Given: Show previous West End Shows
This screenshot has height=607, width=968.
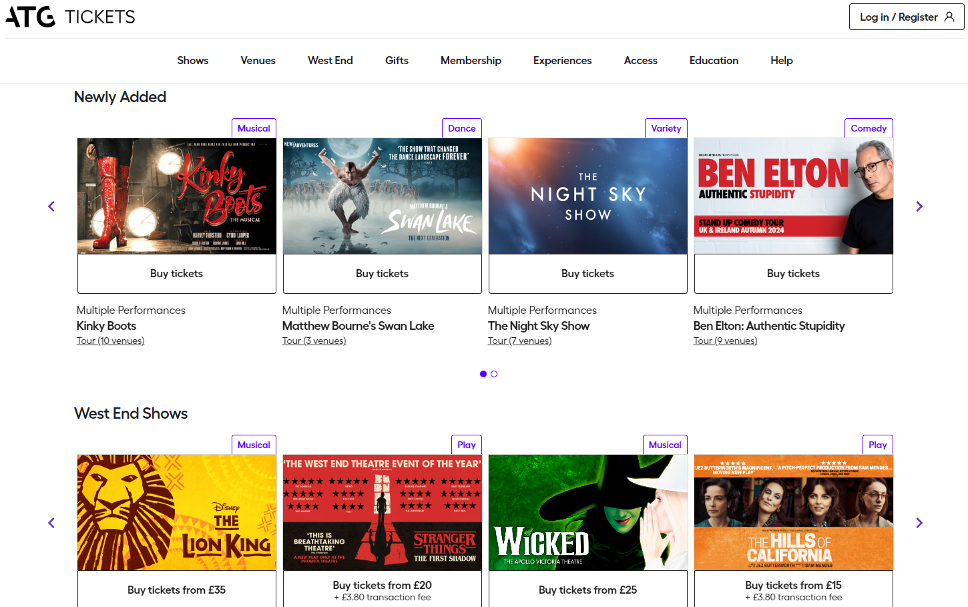Looking at the screenshot, I should [x=51, y=523].
